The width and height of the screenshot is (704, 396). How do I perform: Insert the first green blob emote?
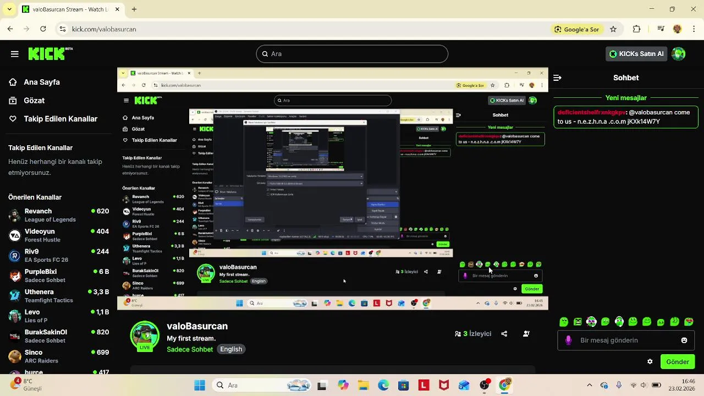tap(564, 322)
